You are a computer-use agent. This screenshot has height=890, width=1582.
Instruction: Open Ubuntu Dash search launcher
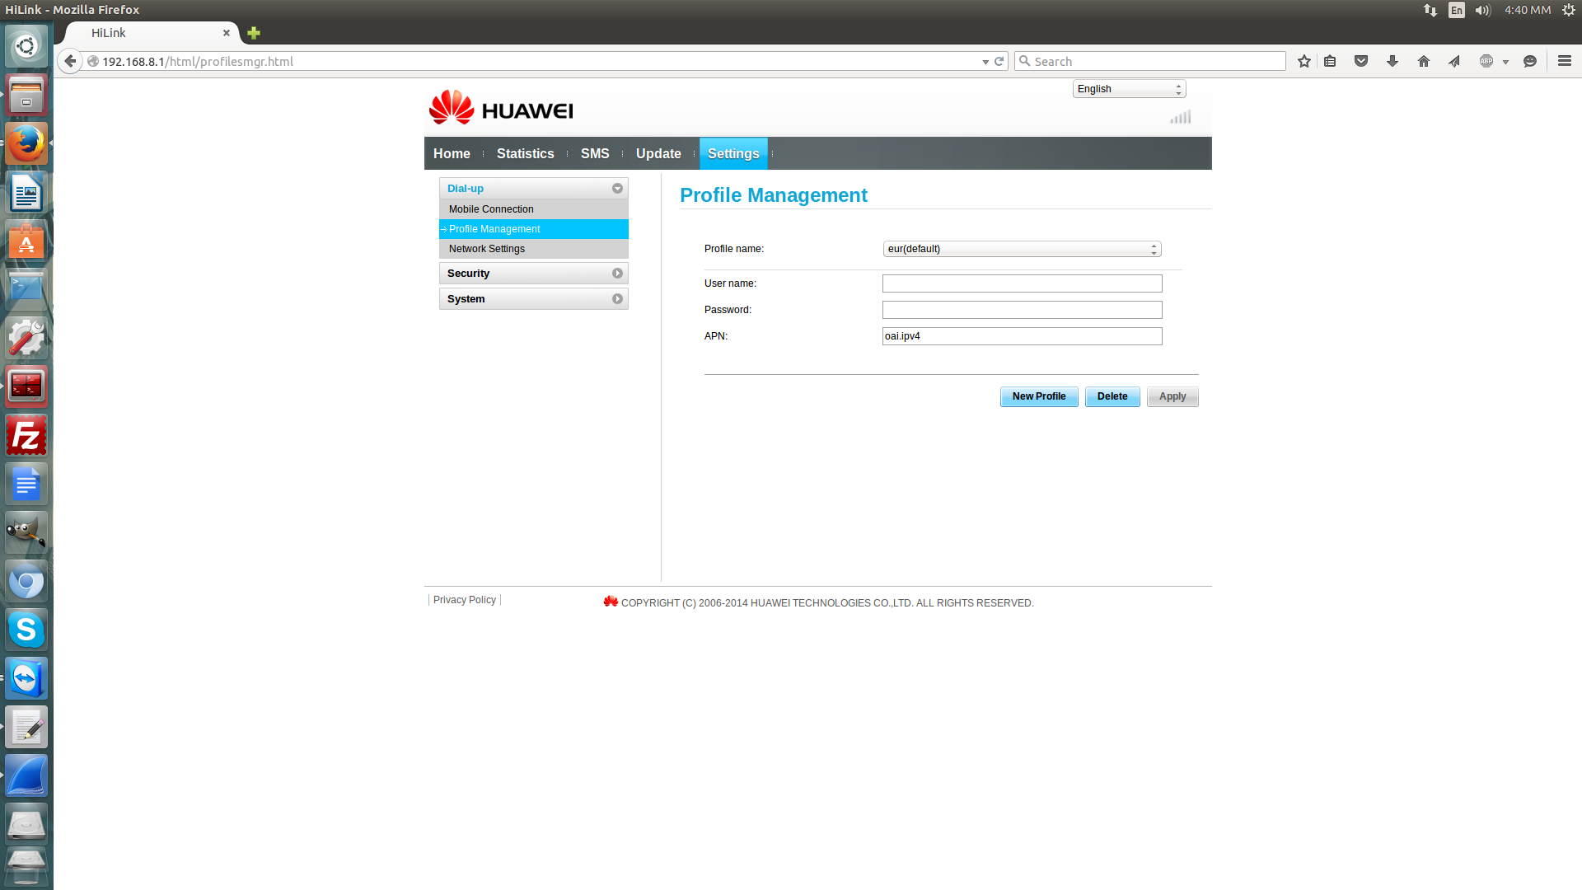(x=26, y=46)
